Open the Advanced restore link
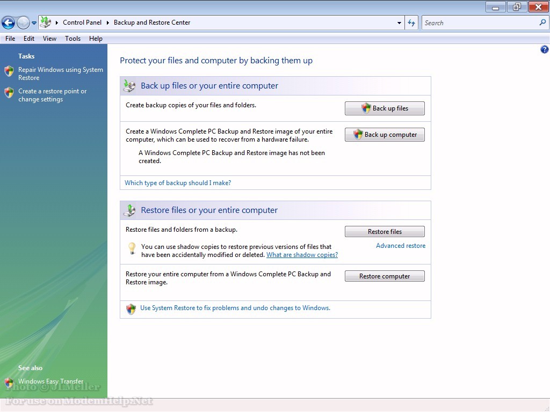The image size is (550, 412). pos(401,246)
